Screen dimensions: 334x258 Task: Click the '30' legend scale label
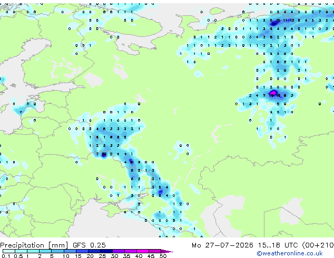click(x=115, y=256)
